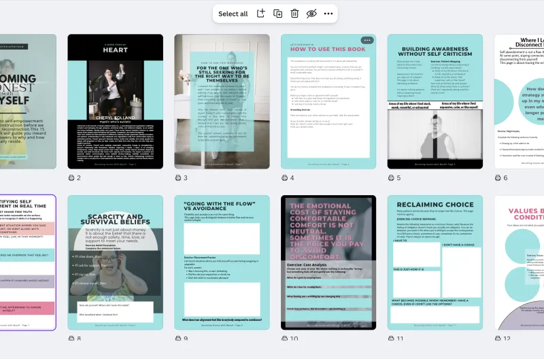
Task: Click the print icon beside page number 5
Action: coord(391,178)
